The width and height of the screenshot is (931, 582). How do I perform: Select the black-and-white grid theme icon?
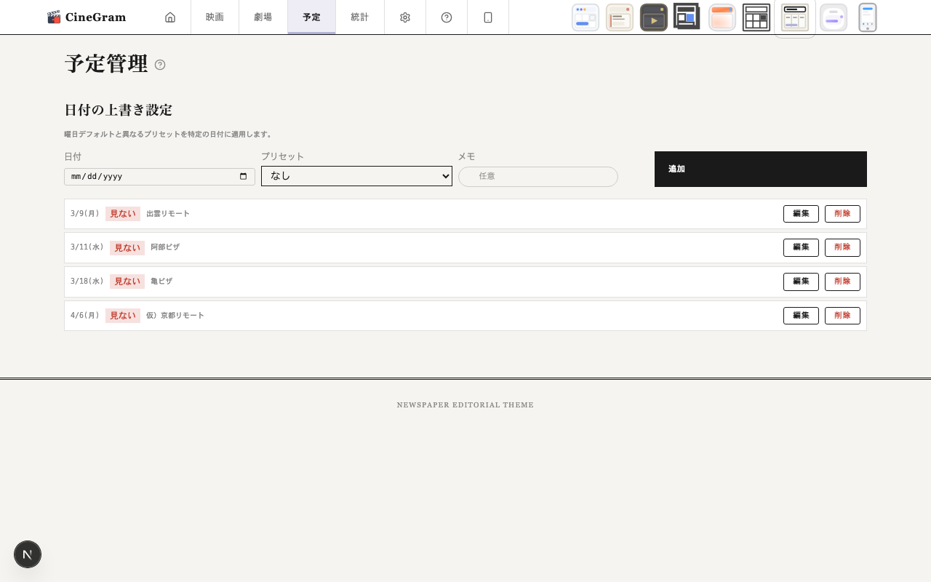(756, 17)
